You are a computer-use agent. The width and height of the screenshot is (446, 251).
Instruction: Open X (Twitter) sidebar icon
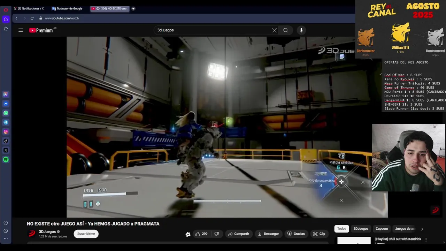coord(6,150)
